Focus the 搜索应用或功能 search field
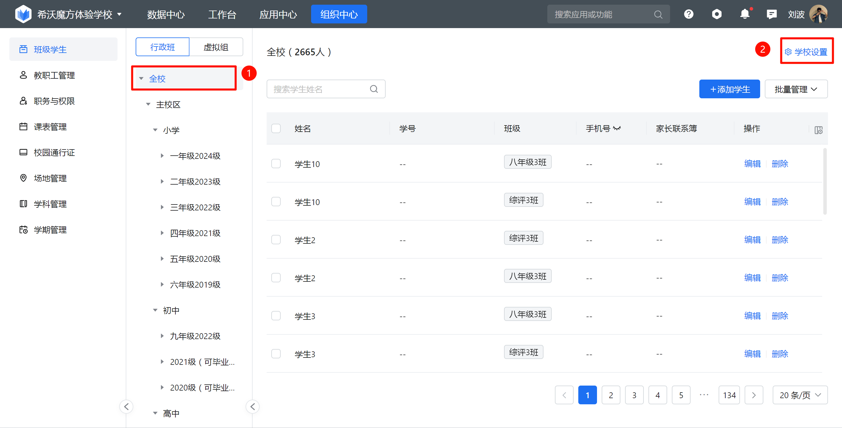This screenshot has height=428, width=842. tap(608, 14)
